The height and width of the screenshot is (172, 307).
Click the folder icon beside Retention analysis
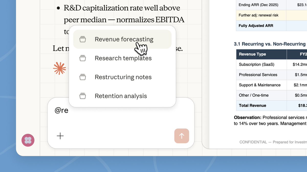82,96
